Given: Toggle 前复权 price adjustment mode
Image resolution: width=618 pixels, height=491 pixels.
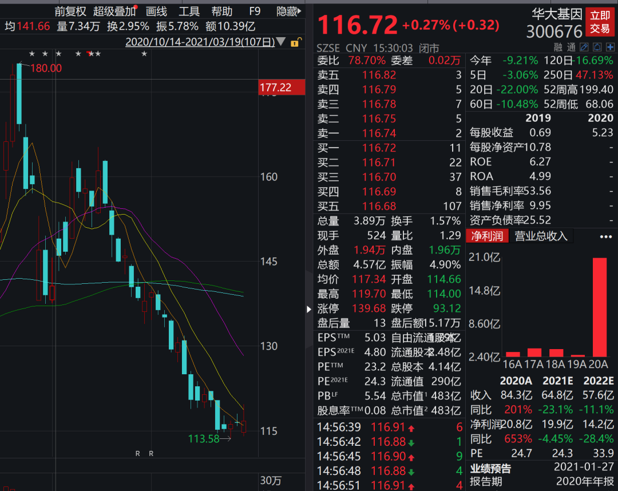Looking at the screenshot, I should 70,11.
